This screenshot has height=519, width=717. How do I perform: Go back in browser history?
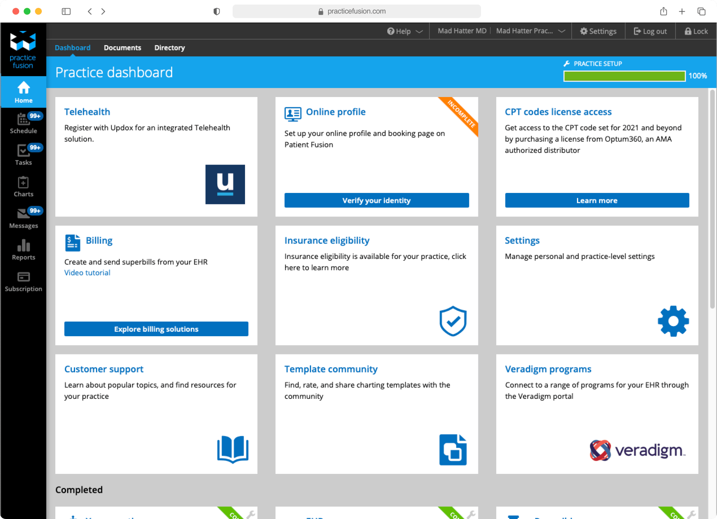click(90, 11)
